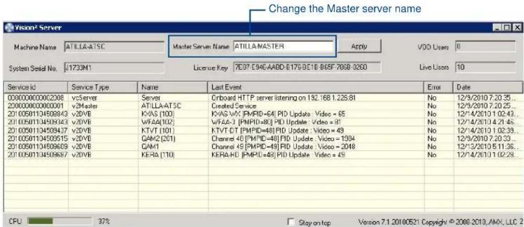Close the Vision² Server window
Image resolution: width=524 pixels, height=227 pixels.
pyautogui.click(x=517, y=27)
